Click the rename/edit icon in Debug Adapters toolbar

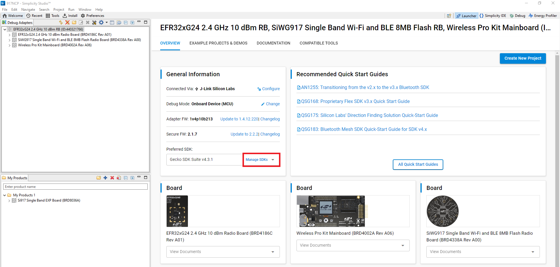(81, 22)
